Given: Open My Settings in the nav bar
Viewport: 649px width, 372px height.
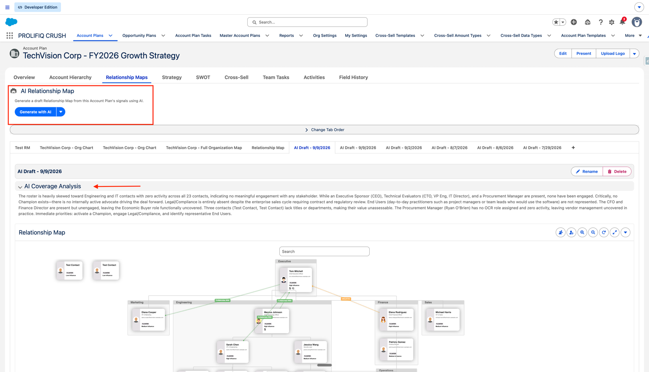Looking at the screenshot, I should tap(356, 36).
